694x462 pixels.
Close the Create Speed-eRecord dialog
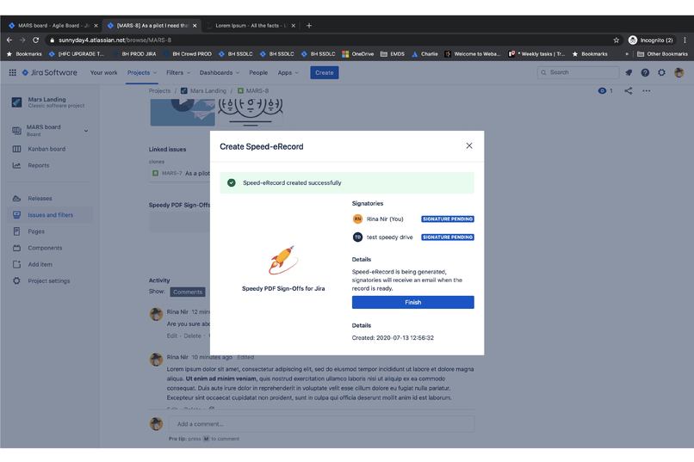click(469, 146)
